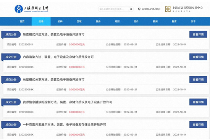
Task: Click the phone icon beside 4000-211-365
Action: tap(139, 9)
